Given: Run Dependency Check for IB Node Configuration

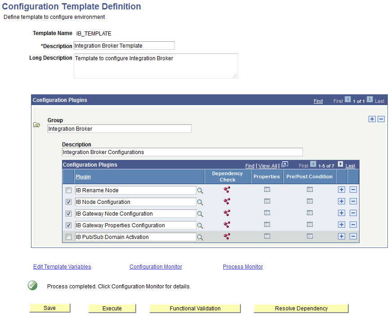Looking at the screenshot, I should (227, 201).
